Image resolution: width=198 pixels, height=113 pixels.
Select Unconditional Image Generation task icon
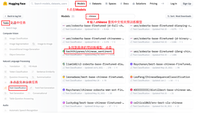[x=6, y=49]
